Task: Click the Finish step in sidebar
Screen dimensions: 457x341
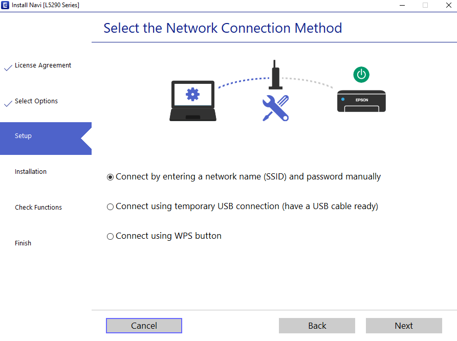Action: [x=23, y=243]
